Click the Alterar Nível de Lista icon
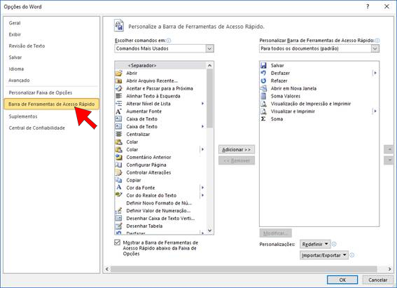The width and height of the screenshot is (397, 288). pyautogui.click(x=118, y=104)
